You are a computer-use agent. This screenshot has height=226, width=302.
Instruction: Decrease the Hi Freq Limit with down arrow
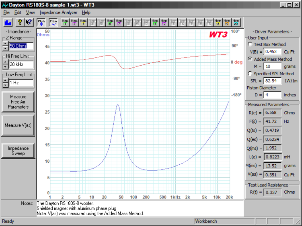pyautogui.click(x=5, y=67)
